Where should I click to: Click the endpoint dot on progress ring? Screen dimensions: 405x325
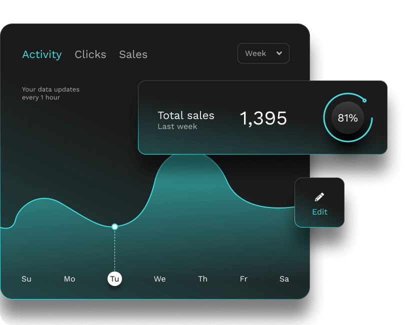[x=364, y=100]
